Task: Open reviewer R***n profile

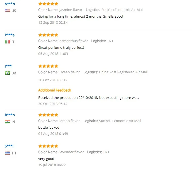Action: point(10,115)
